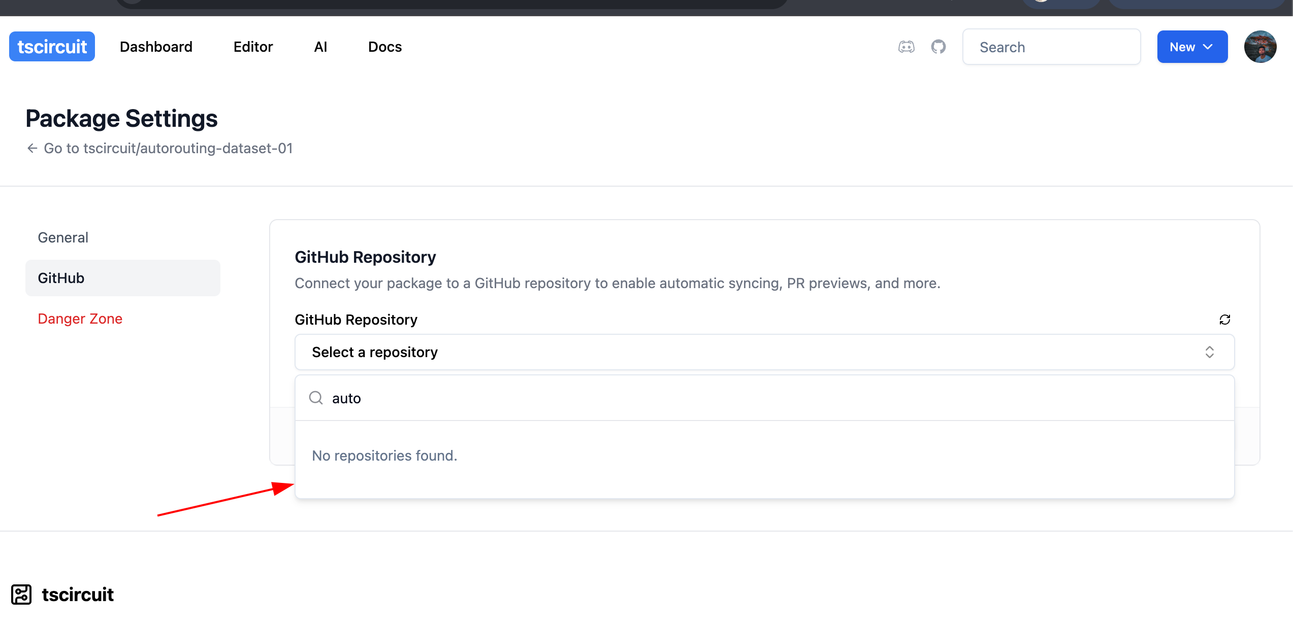Click the tscircuit footer logo icon
Image resolution: width=1293 pixels, height=628 pixels.
click(x=21, y=595)
